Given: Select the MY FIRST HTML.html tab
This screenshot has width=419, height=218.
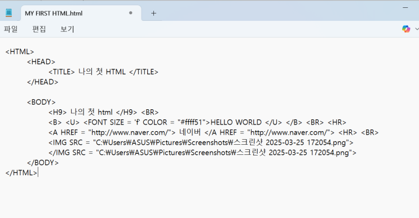Looking at the screenshot, I should pos(81,14).
